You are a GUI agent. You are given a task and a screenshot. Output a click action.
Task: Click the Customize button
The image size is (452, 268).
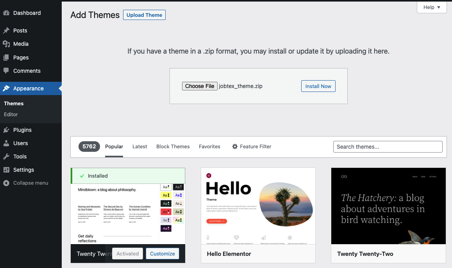point(162,254)
